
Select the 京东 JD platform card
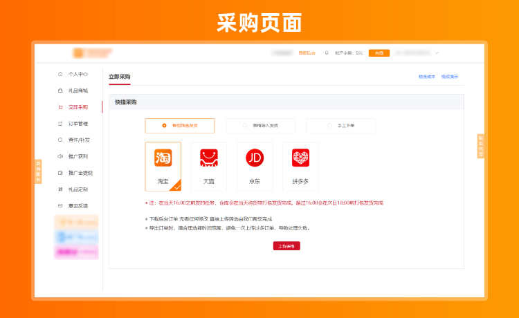point(255,167)
